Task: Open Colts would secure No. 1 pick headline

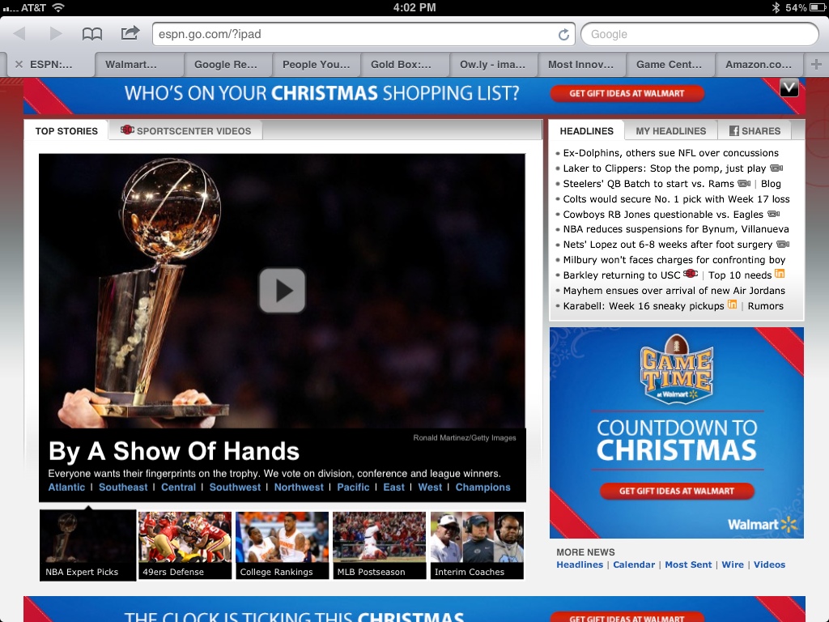Action: click(676, 199)
